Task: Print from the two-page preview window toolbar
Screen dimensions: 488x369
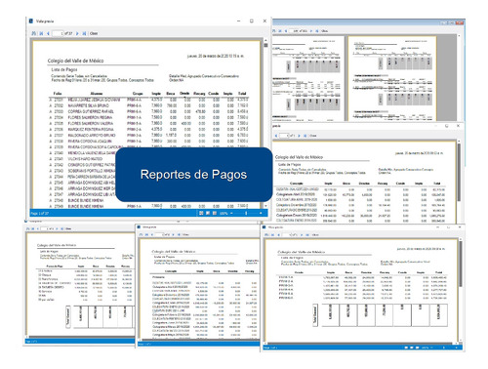Action: [x=274, y=31]
